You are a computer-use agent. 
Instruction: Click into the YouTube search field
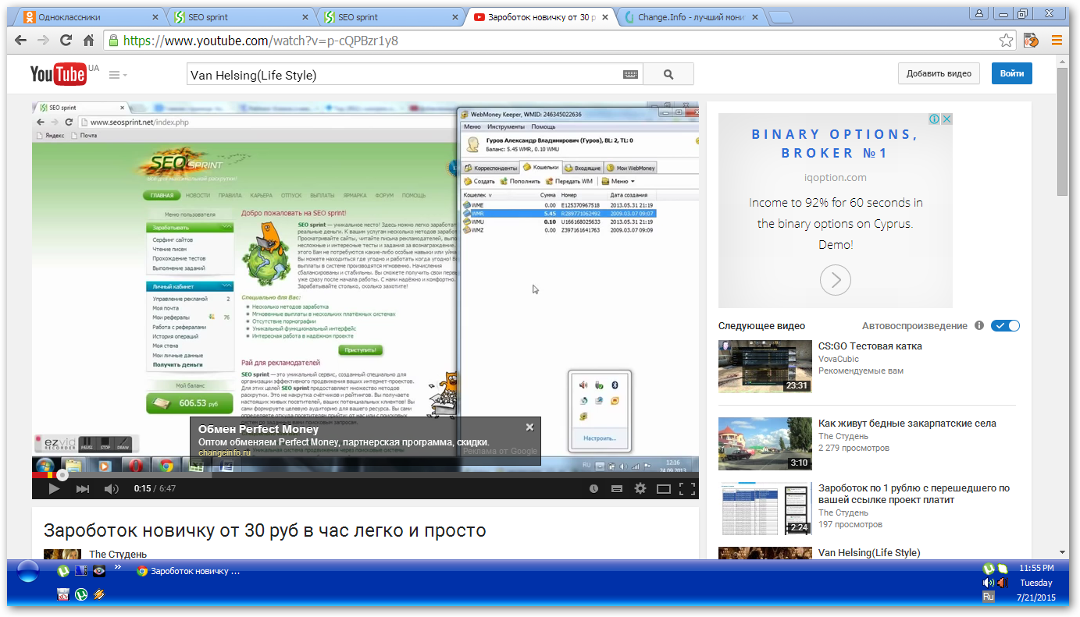point(404,75)
